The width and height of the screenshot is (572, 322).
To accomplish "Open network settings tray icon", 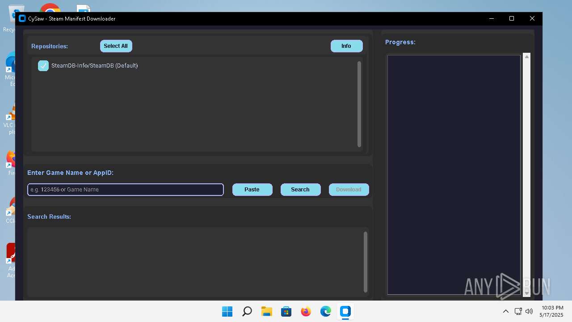I will (518, 311).
